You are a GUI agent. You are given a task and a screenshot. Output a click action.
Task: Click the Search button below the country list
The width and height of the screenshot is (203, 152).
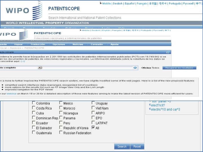point(122,146)
